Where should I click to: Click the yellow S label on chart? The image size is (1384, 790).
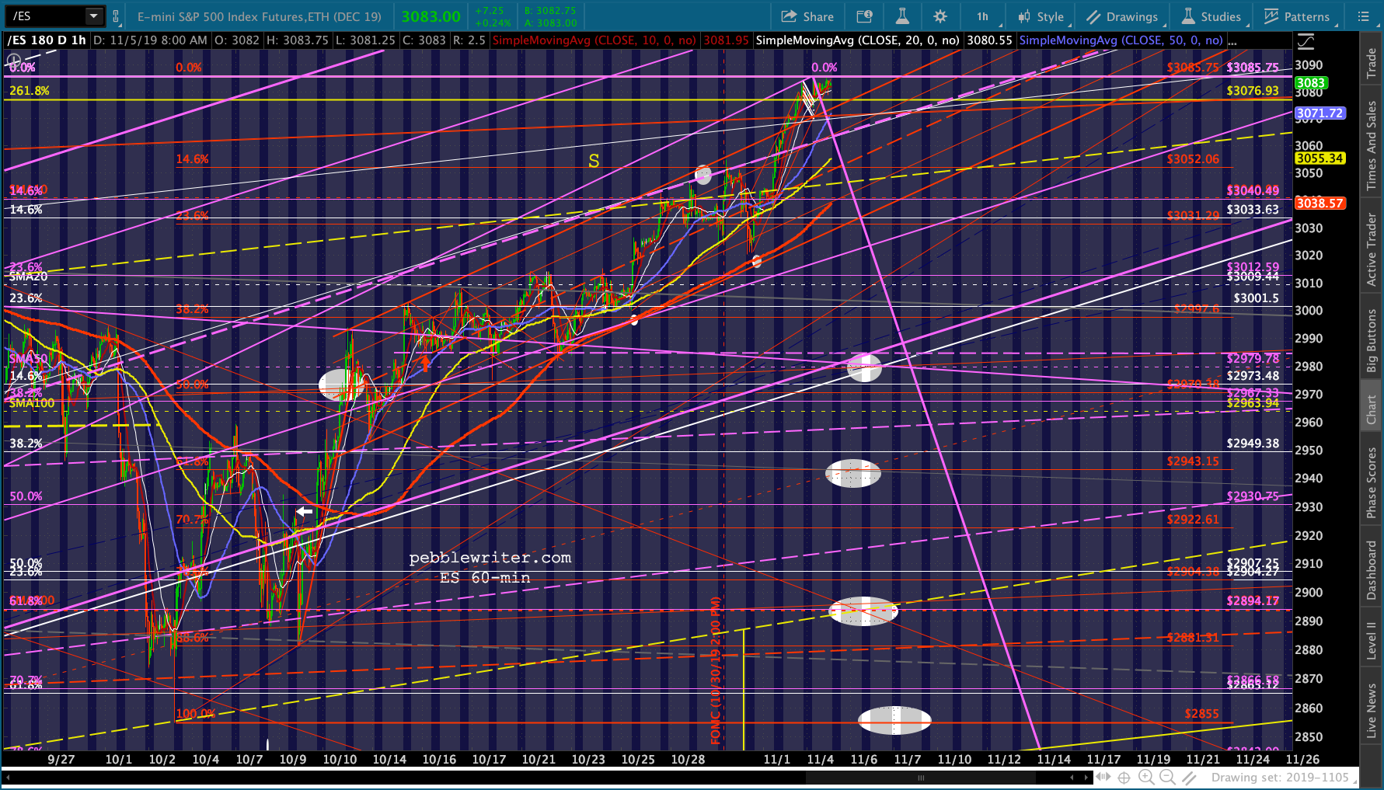pyautogui.click(x=594, y=161)
